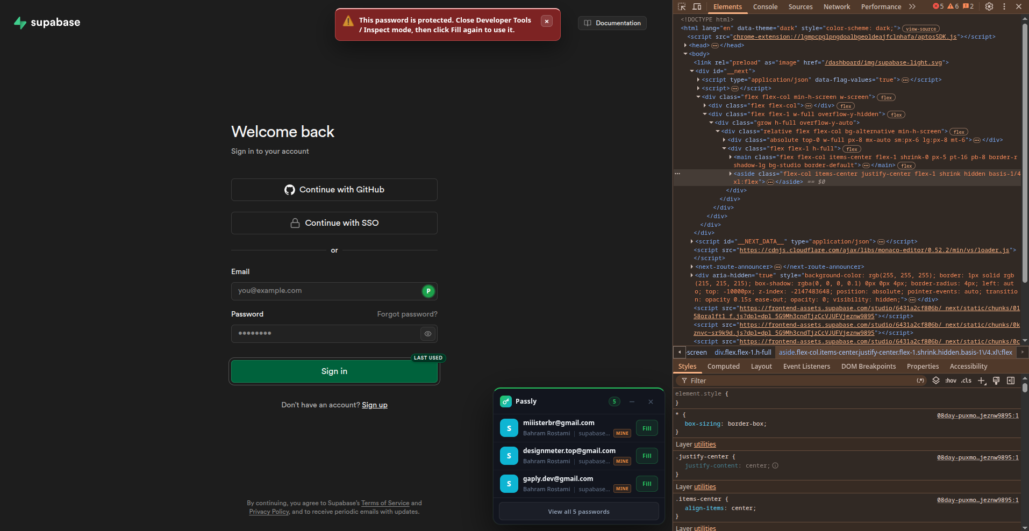
Task: Open the DevTools three-dot customize menu
Action: tap(1004, 6)
